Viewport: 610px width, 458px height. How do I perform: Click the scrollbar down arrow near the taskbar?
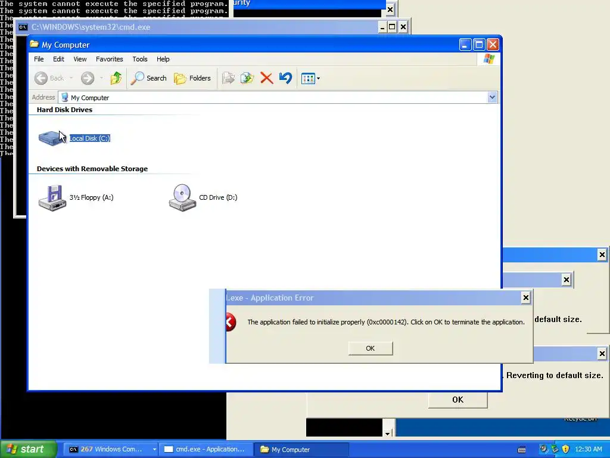(x=387, y=433)
